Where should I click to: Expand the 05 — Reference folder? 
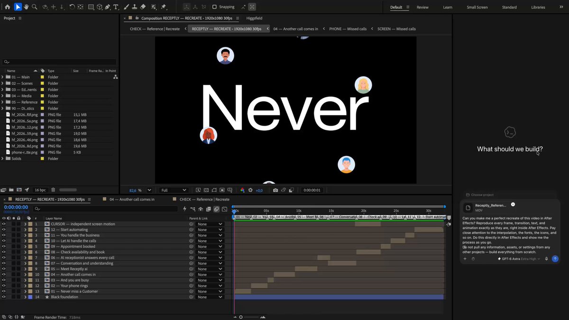click(x=2, y=102)
